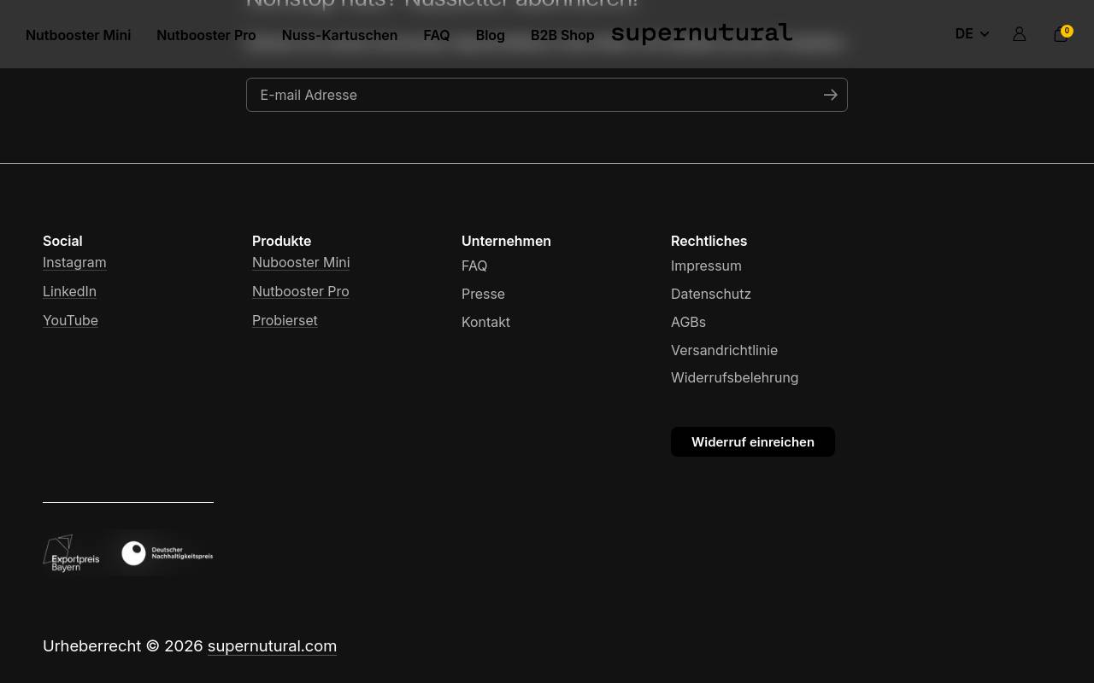
Task: Click the Unternehmen column heading
Action: point(506,241)
